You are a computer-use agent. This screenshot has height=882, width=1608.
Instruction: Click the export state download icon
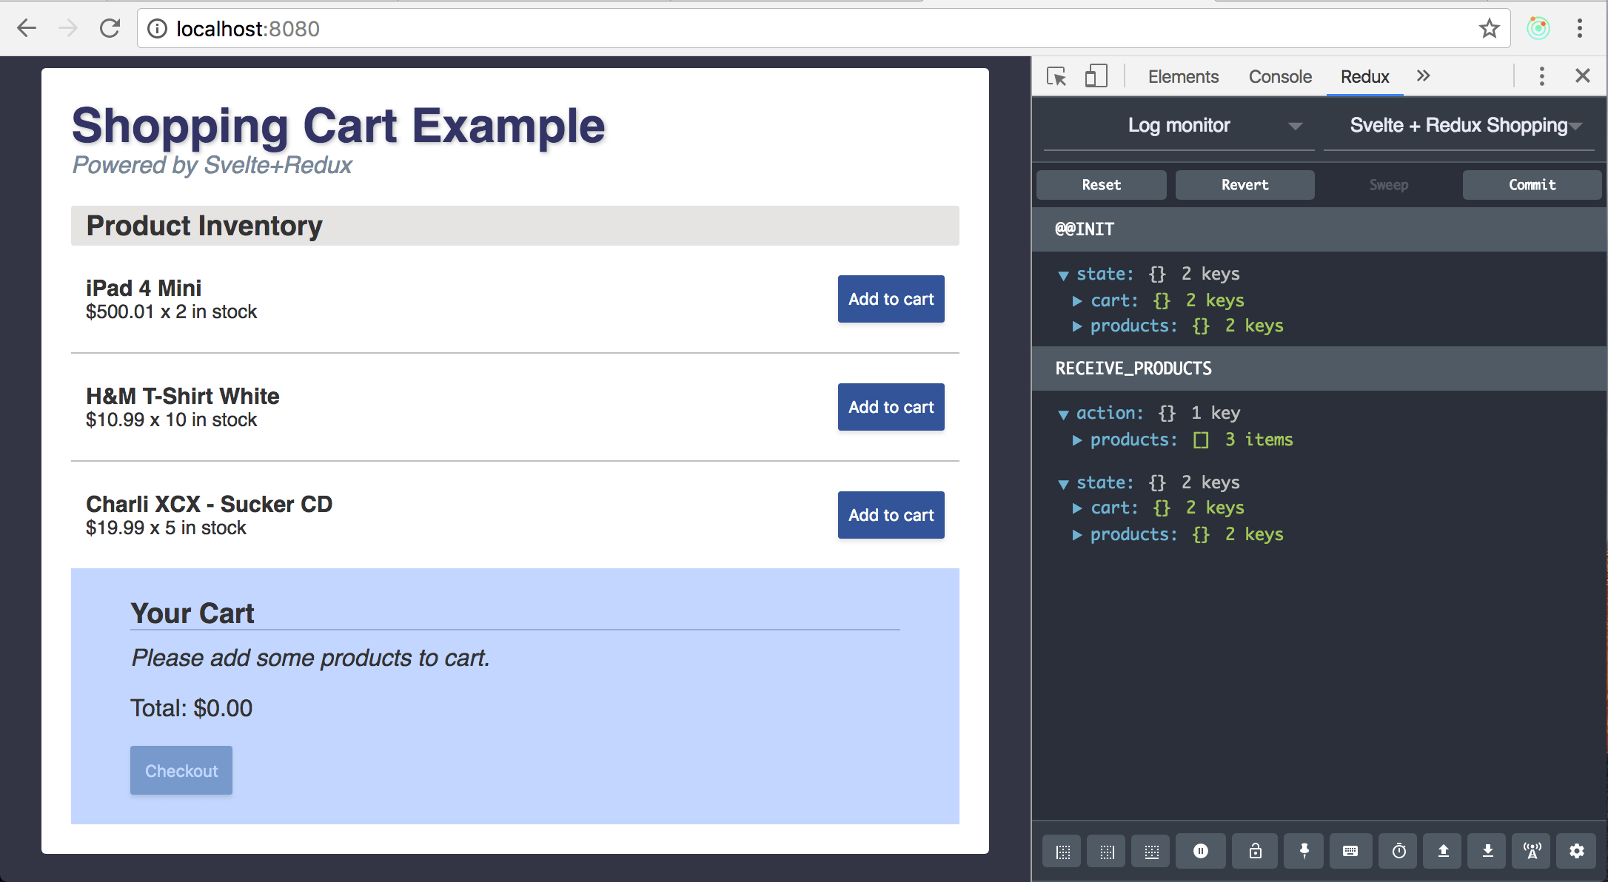click(1488, 851)
